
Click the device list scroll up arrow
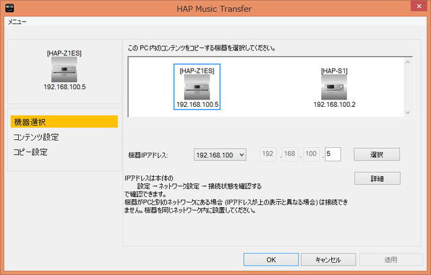point(407,63)
